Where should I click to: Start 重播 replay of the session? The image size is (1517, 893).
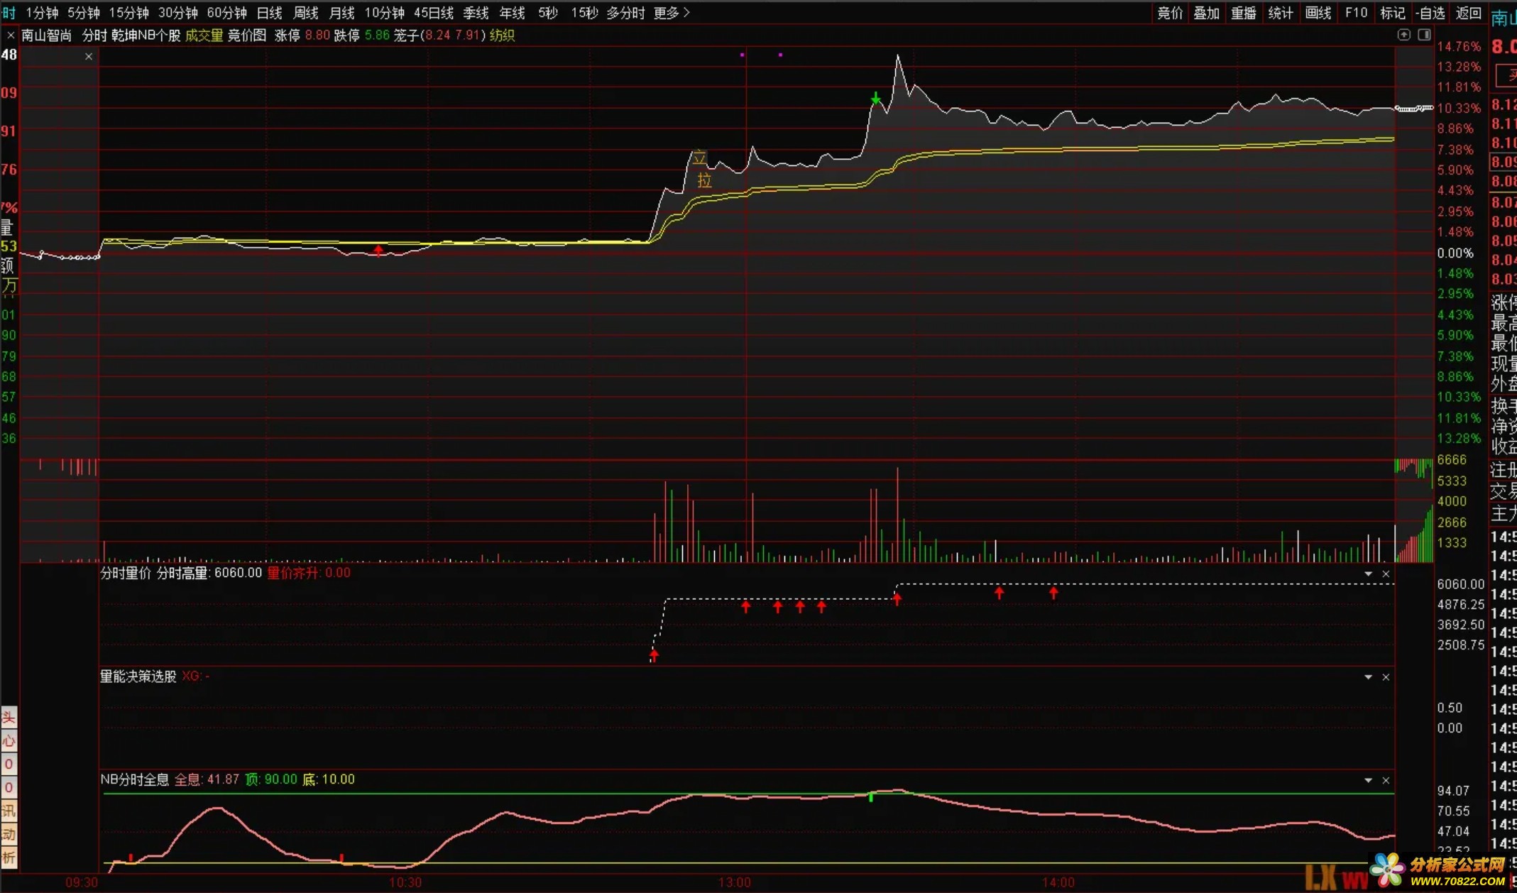click(1244, 13)
